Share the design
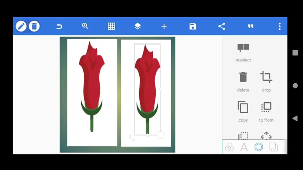The image size is (303, 170). coord(222,26)
